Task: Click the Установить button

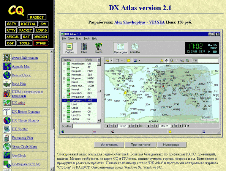Action: [109, 145]
